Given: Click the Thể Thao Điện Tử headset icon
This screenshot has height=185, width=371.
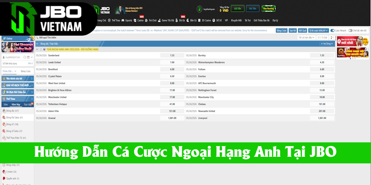Looking at the screenshot, I should (4, 138).
